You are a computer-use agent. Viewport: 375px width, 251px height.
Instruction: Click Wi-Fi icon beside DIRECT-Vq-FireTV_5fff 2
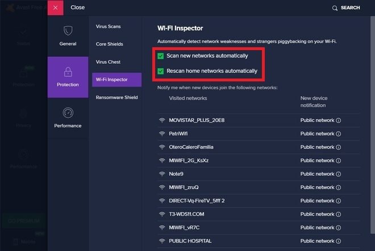[162, 201]
